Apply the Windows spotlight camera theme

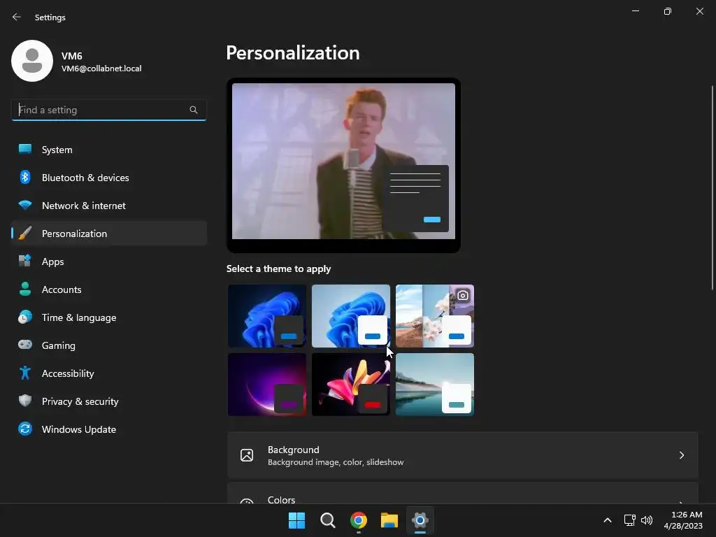[x=435, y=316]
